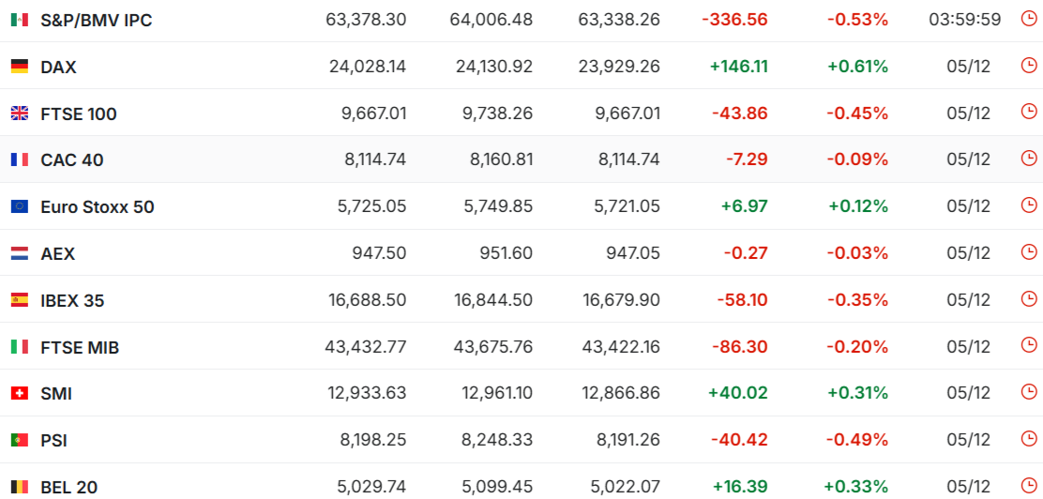Click the clock icon in the IBEX 35 row
Image resolution: width=1043 pixels, height=499 pixels.
[1028, 298]
